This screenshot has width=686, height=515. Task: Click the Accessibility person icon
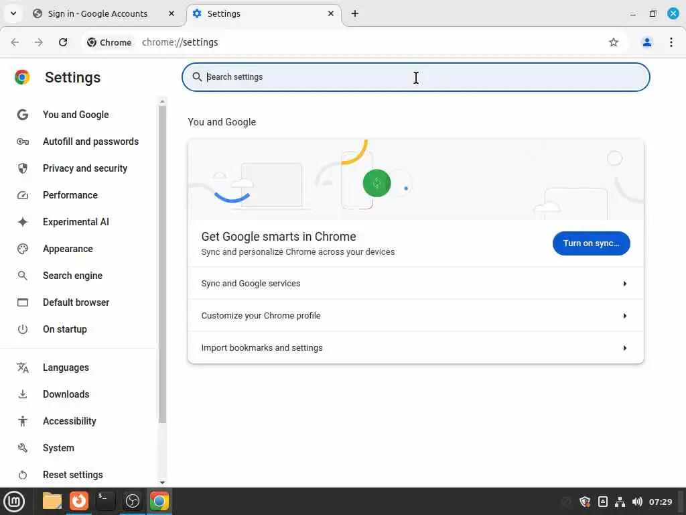click(23, 421)
